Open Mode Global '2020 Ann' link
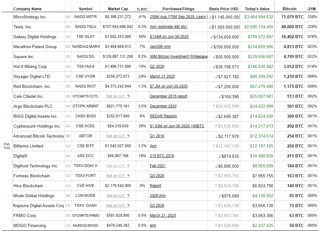 tap(157, 196)
